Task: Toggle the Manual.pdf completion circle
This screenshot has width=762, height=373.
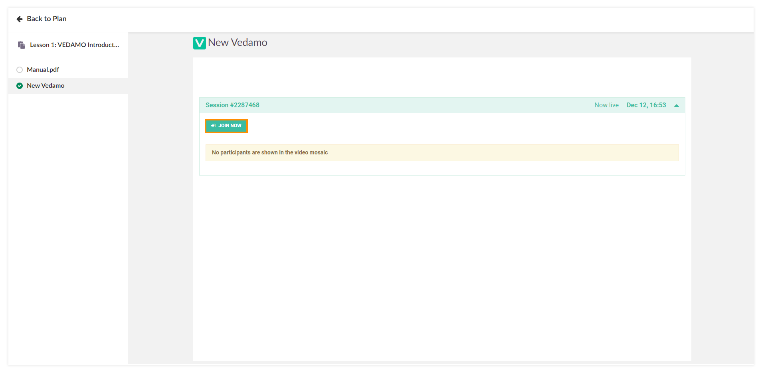Action: (x=20, y=70)
